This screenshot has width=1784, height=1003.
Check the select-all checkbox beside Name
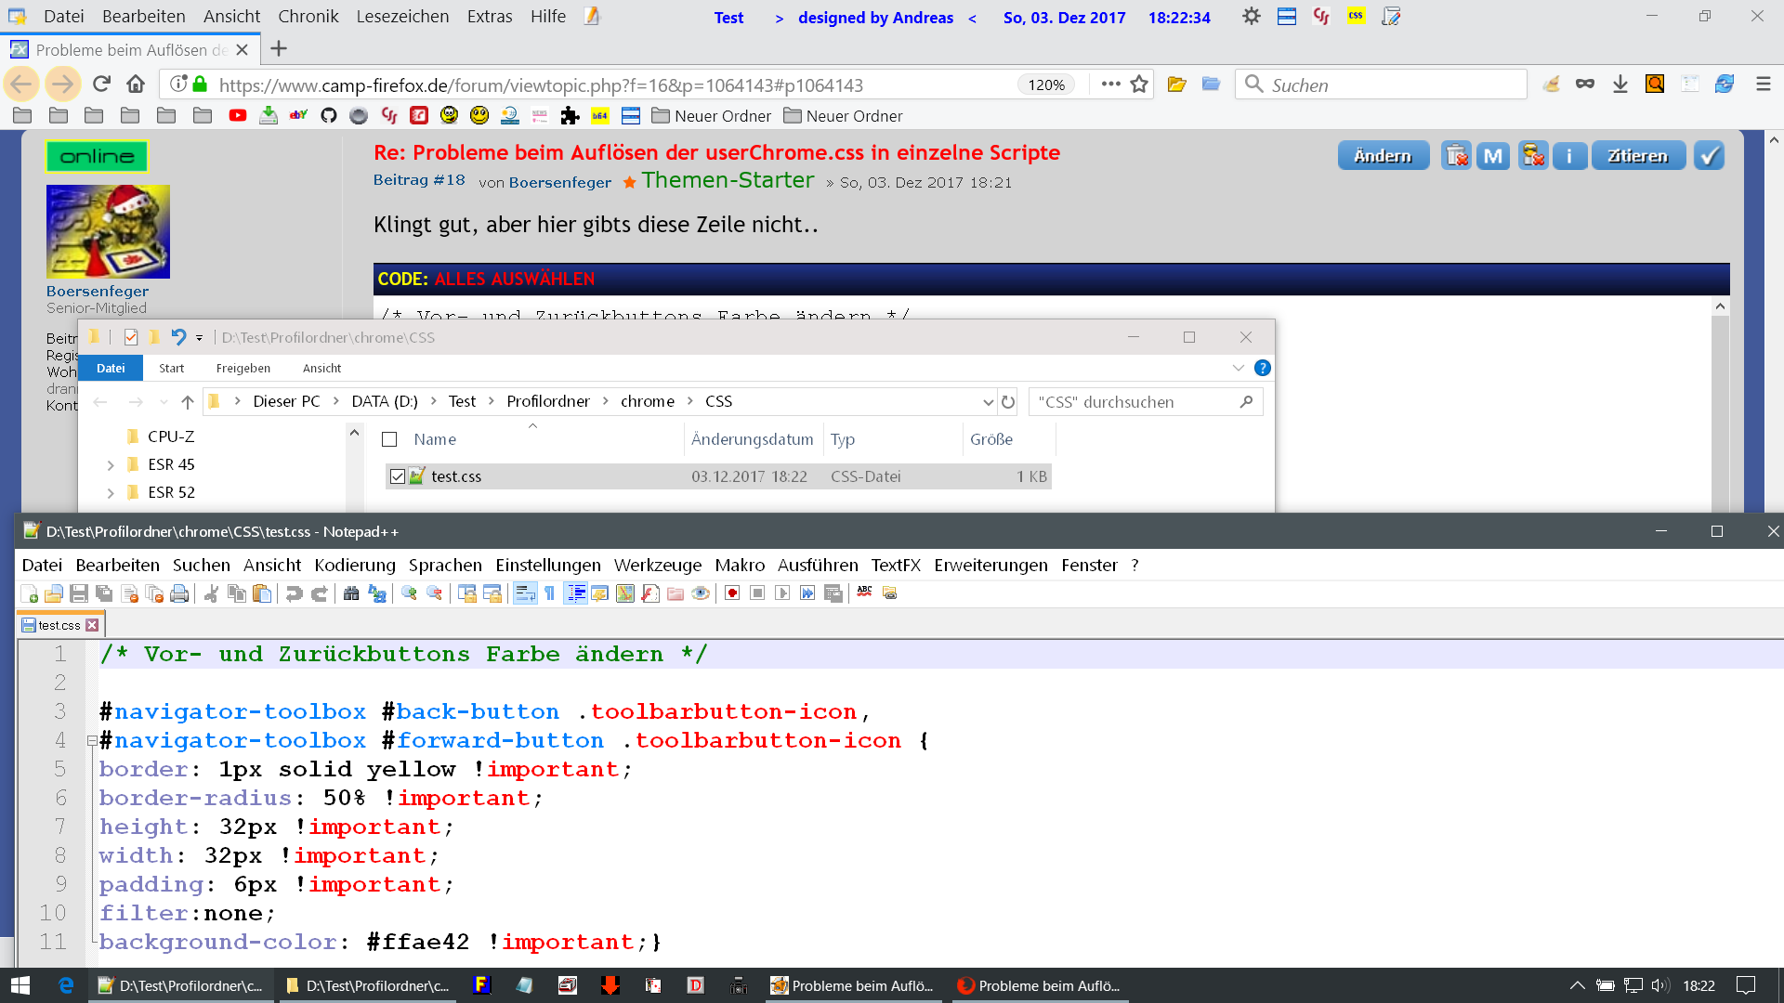tap(389, 439)
